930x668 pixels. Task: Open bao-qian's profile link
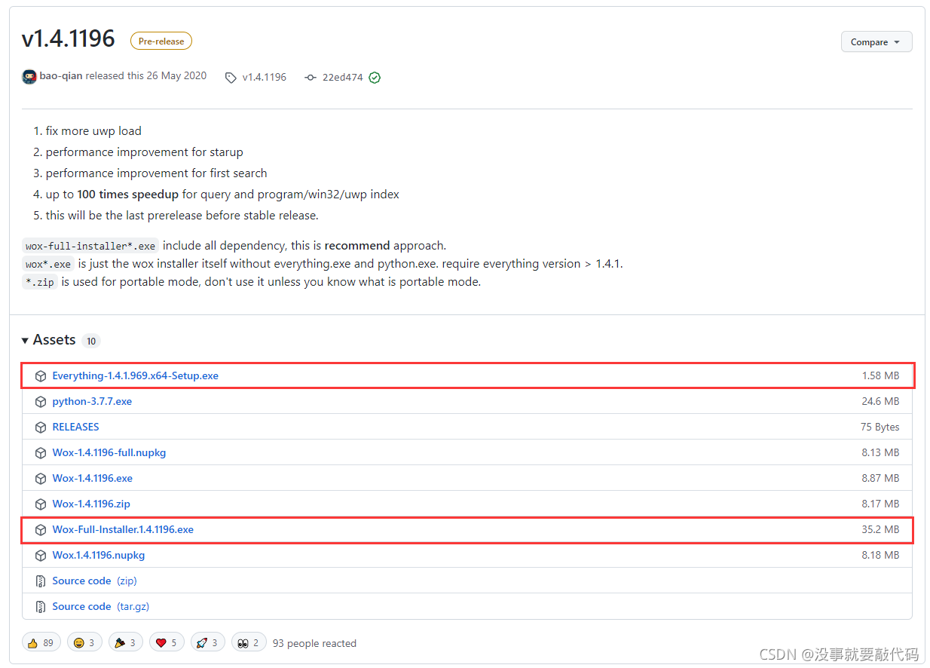[x=61, y=76]
